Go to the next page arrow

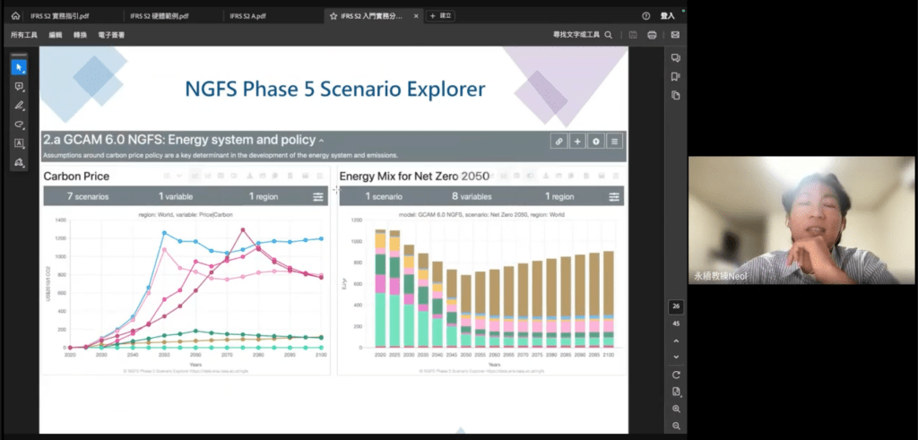[x=676, y=357]
